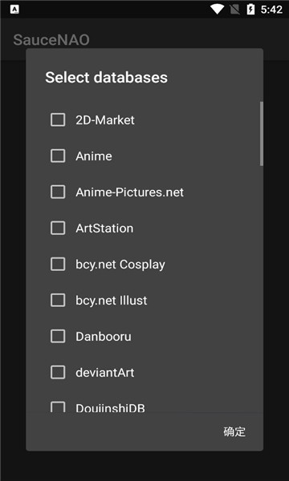This screenshot has height=481, width=289.
Task: Tick the deviantArt checkbox
Action: click(58, 373)
